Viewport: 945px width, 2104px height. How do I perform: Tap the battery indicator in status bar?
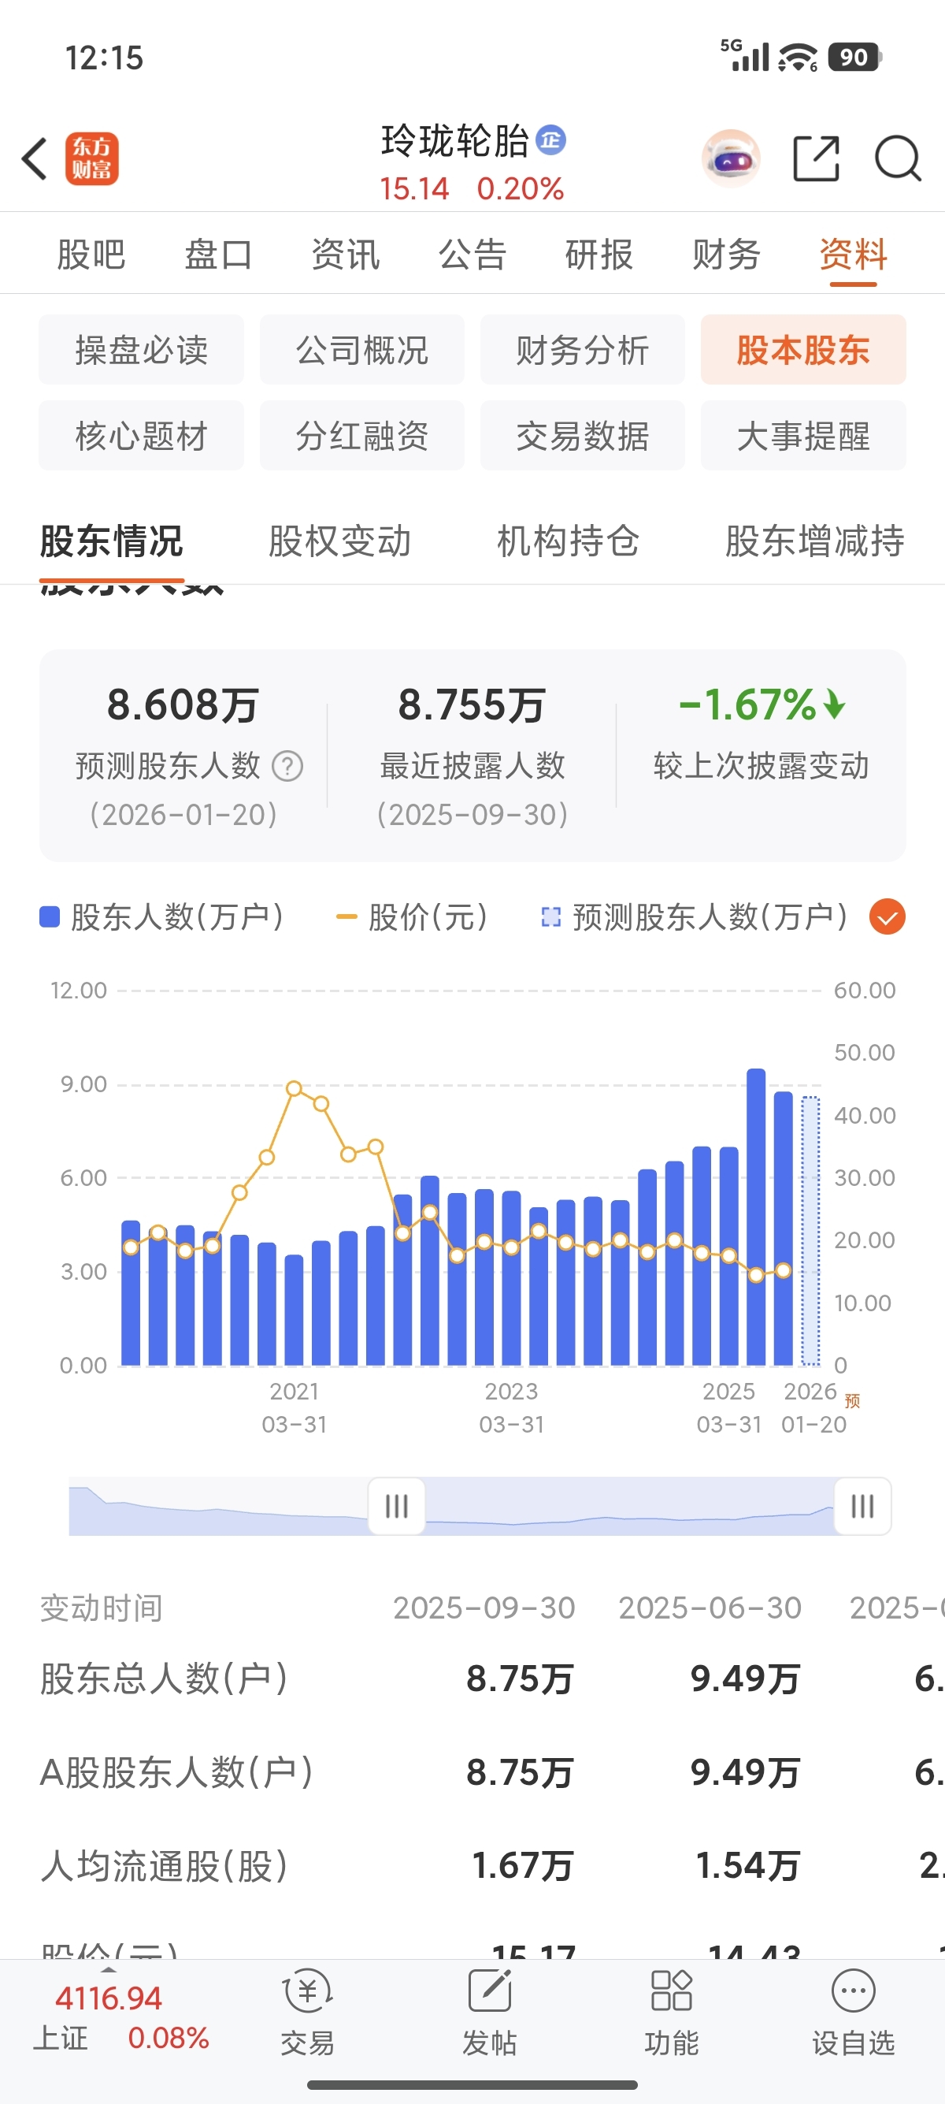(x=854, y=58)
